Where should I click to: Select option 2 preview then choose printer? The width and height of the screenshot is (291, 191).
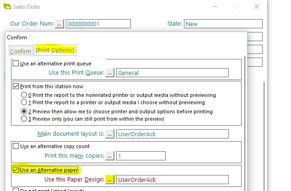click(x=24, y=111)
